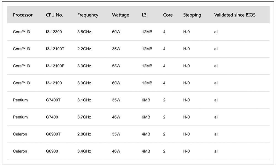Select the I3-12300 CPU number cell
Viewport: 276px width, 166px height.
point(54,32)
